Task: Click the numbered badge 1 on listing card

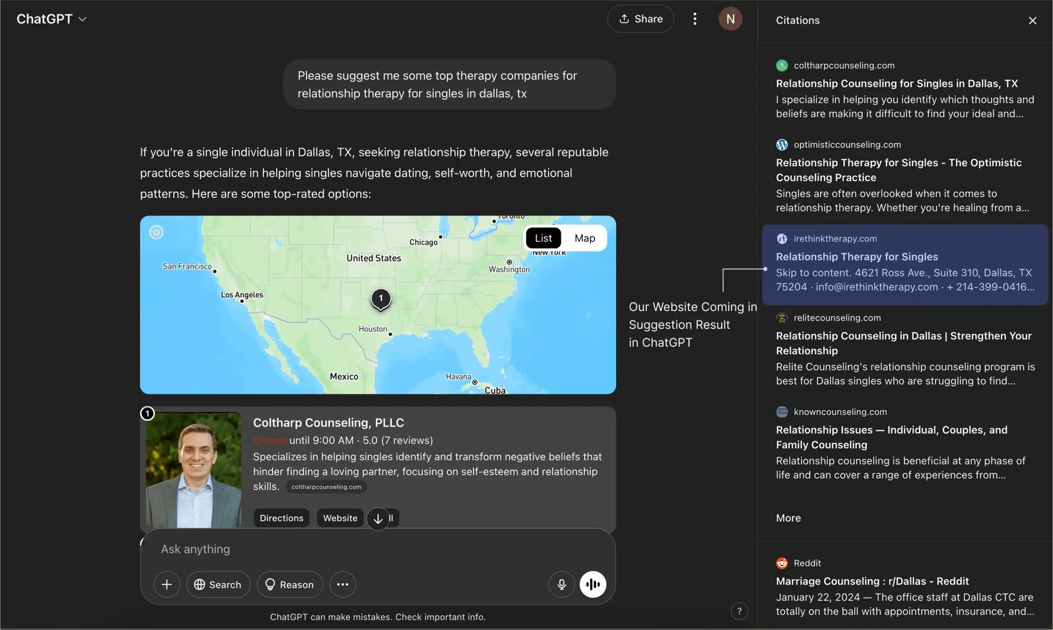Action: pos(147,413)
